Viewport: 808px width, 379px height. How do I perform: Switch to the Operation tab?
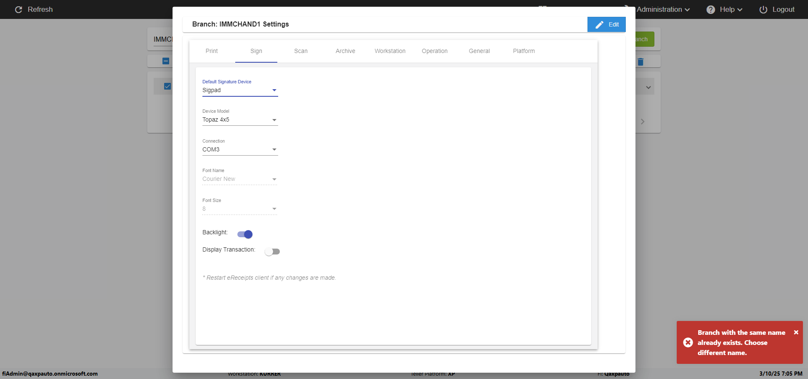[435, 51]
